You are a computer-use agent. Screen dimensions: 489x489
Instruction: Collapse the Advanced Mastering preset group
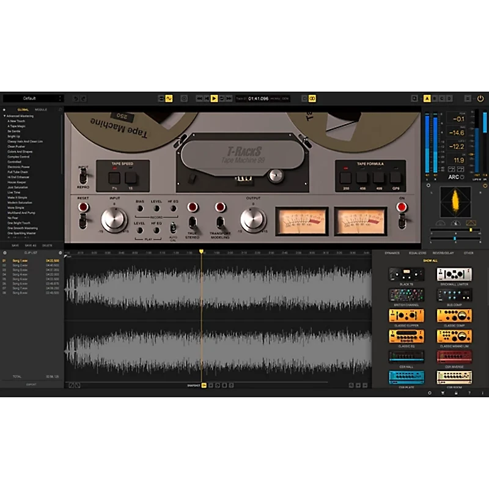[x=5, y=116]
